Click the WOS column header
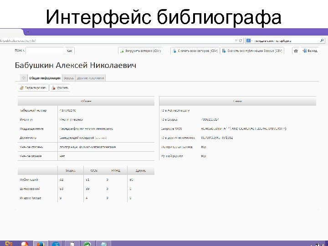Image resolution: width=328 pixels, height=246 pixels. [x=94, y=170]
